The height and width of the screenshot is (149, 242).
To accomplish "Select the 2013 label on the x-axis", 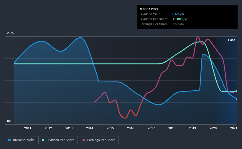I will point(69,128).
